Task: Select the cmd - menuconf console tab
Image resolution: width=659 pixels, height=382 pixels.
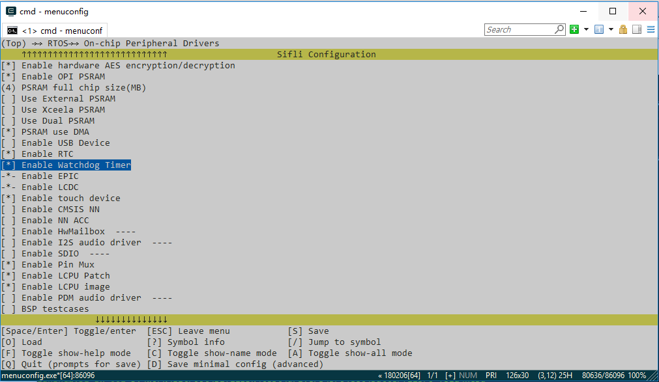Action: 56,31
